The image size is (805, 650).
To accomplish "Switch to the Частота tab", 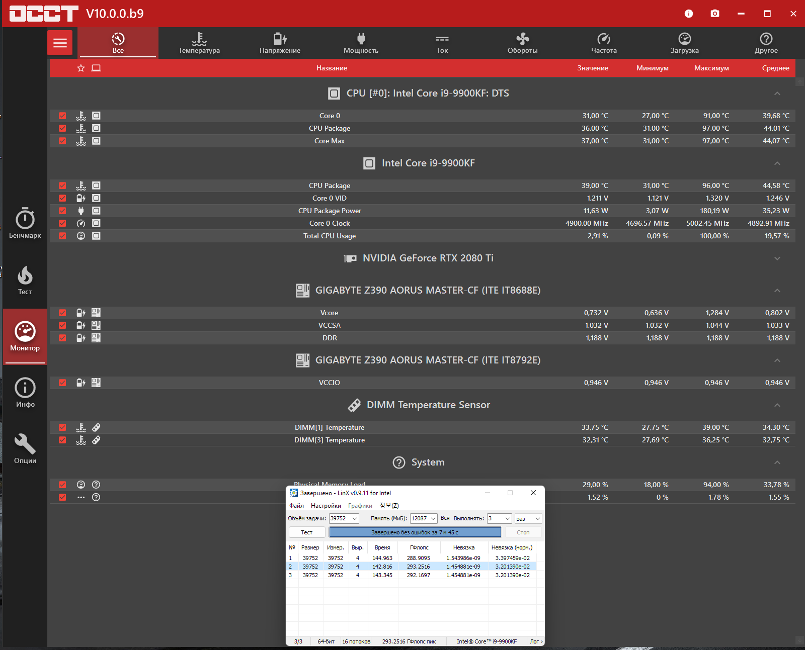I will click(604, 43).
